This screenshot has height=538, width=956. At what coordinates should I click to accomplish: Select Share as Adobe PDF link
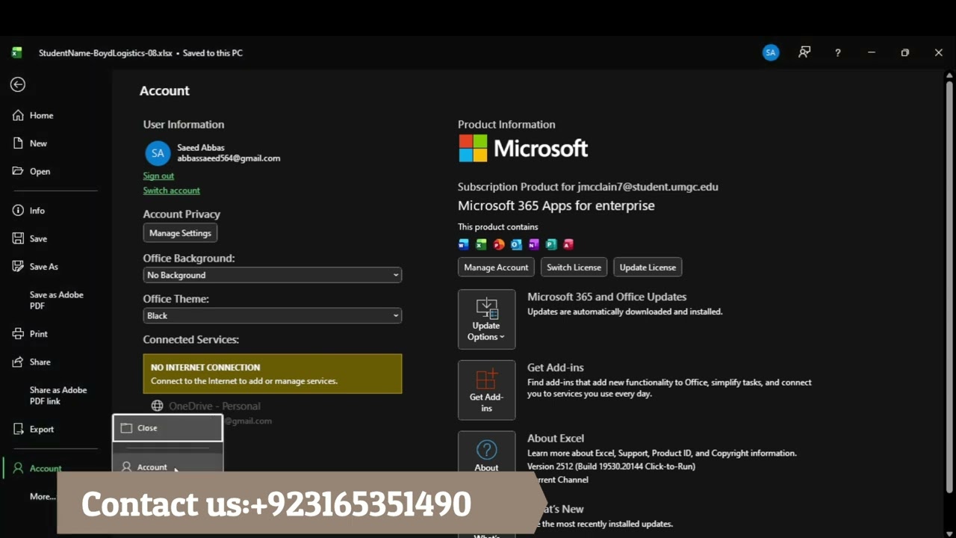[58, 395]
